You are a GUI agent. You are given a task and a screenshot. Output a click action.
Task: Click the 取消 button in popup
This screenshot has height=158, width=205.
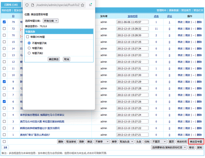pyautogui.click(x=66, y=59)
